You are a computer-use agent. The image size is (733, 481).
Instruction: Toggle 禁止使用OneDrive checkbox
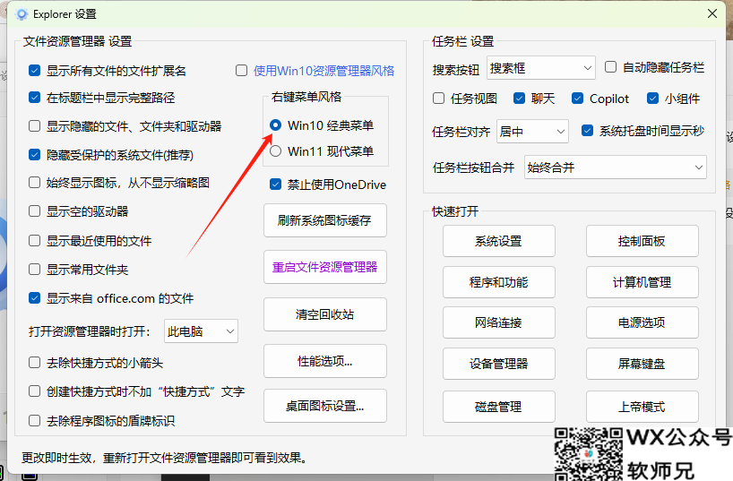[x=275, y=185]
